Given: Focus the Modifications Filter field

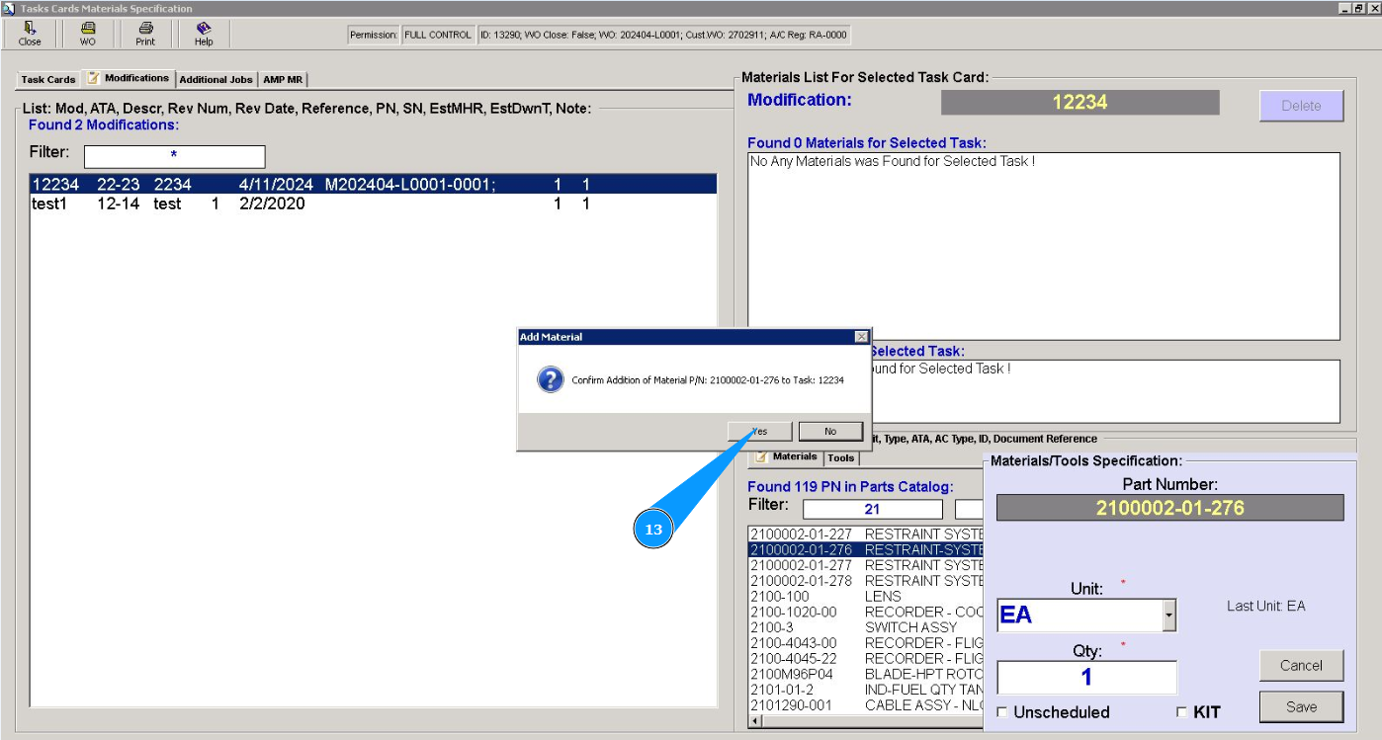Looking at the screenshot, I should point(174,156).
